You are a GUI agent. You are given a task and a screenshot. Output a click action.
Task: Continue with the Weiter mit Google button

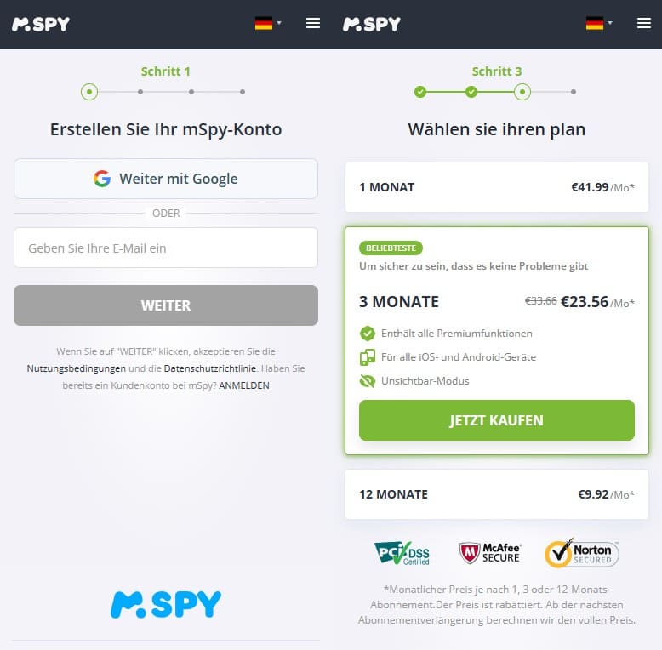pyautogui.click(x=165, y=179)
